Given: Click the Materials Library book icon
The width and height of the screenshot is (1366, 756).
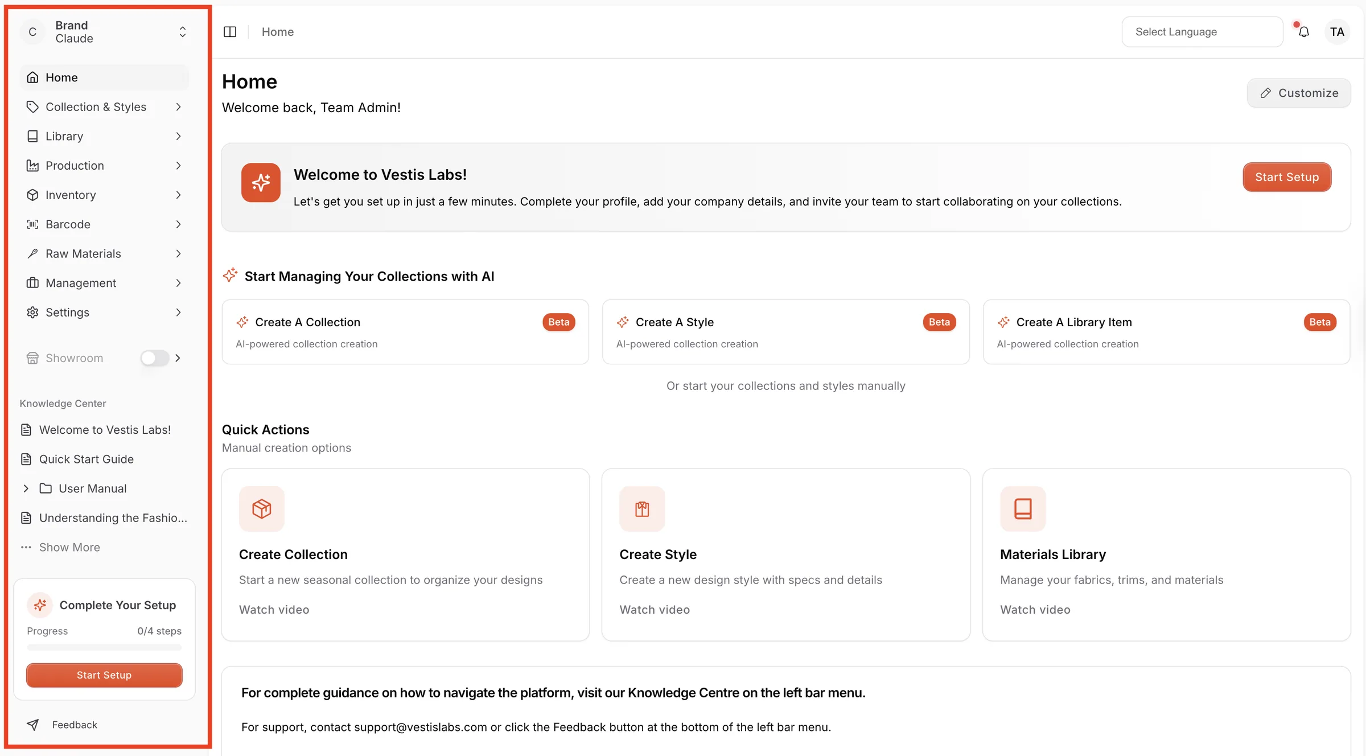Looking at the screenshot, I should (x=1023, y=509).
